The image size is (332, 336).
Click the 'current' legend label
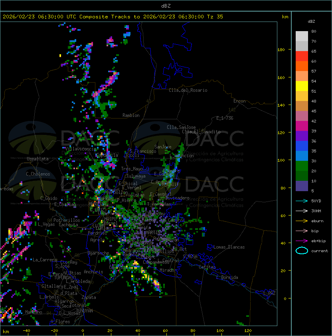(x=320, y=251)
